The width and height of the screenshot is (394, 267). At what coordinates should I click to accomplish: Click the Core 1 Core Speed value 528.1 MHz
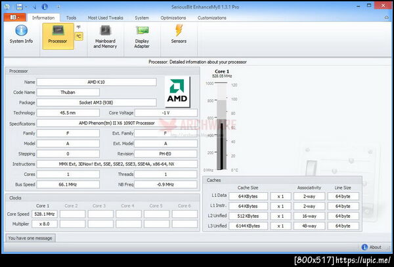click(x=45, y=214)
